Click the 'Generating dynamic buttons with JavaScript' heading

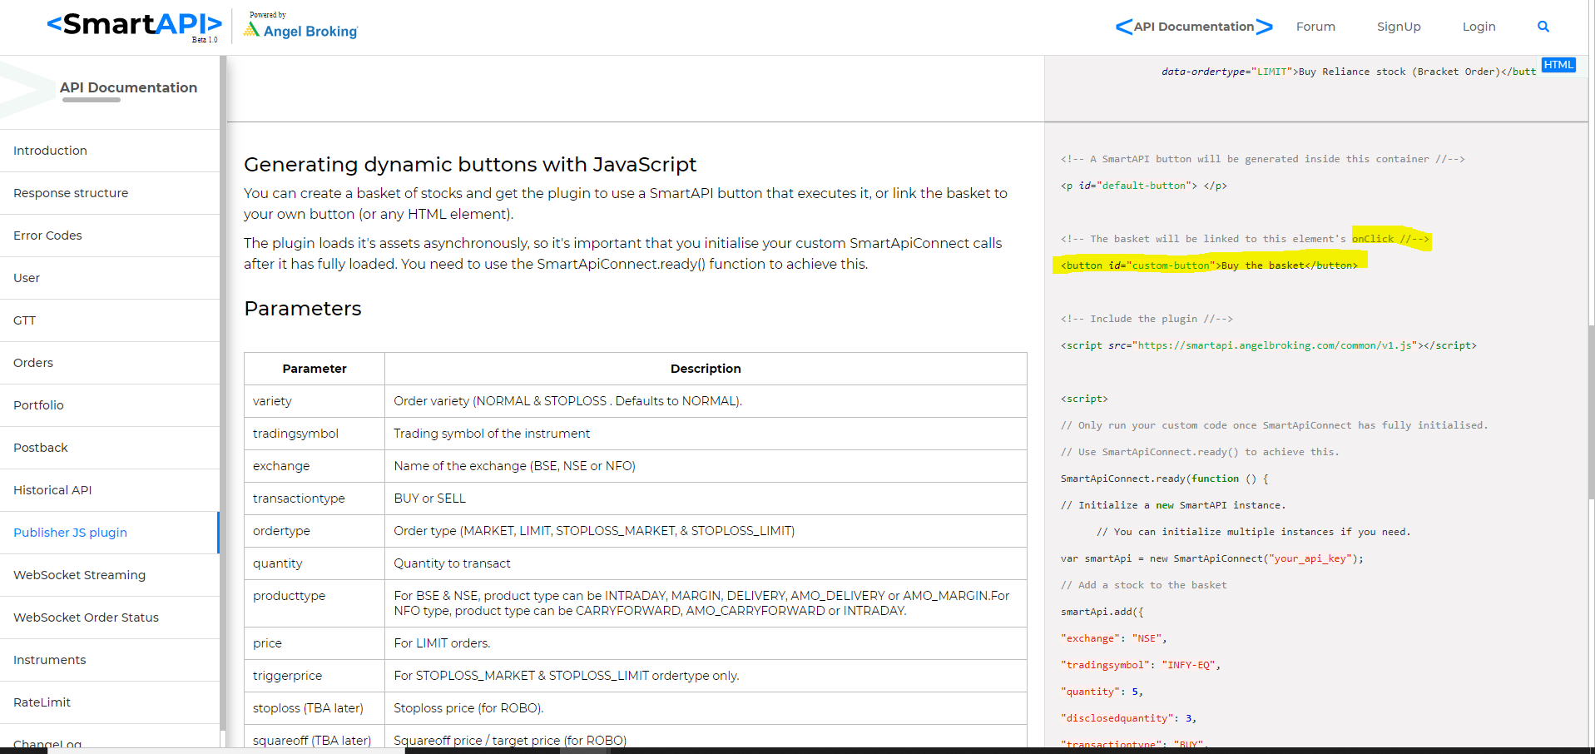[x=470, y=165]
